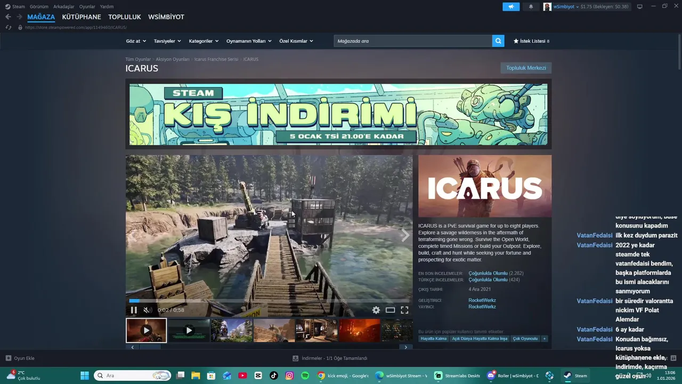This screenshot has height=384, width=682.
Task: Unmute the trailer video sound
Action: coord(148,310)
